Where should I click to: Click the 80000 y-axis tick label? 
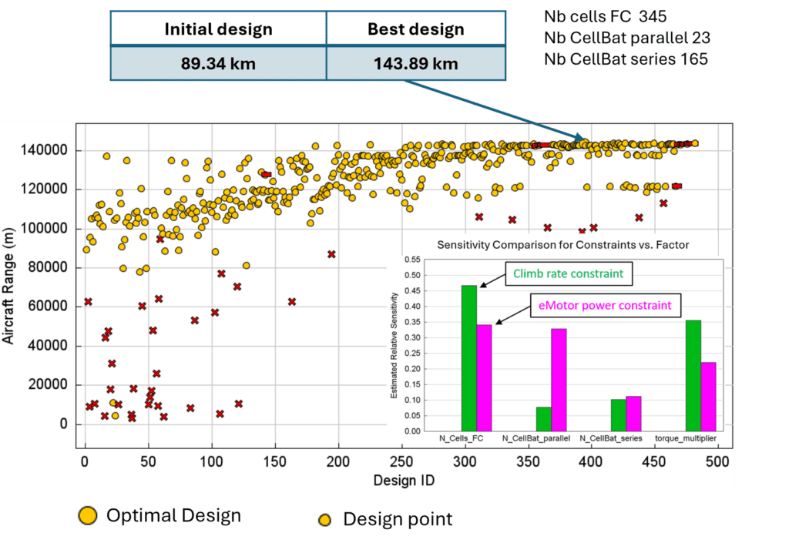[x=47, y=267]
